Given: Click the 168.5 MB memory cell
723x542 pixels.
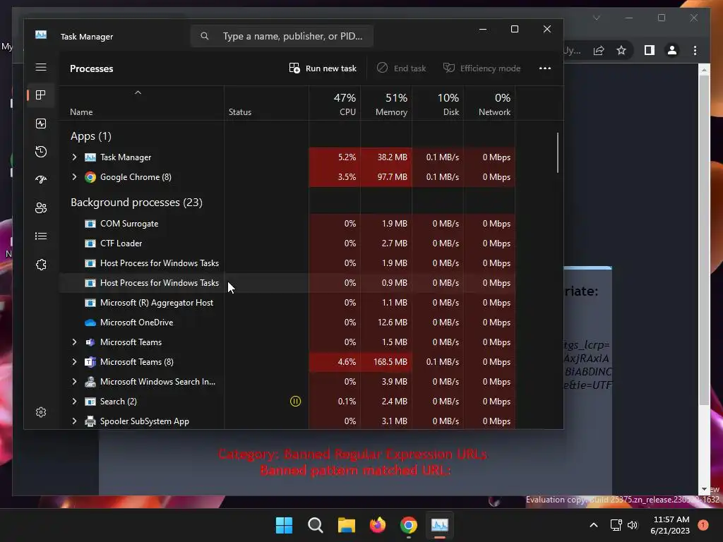Looking at the screenshot, I should [386, 362].
